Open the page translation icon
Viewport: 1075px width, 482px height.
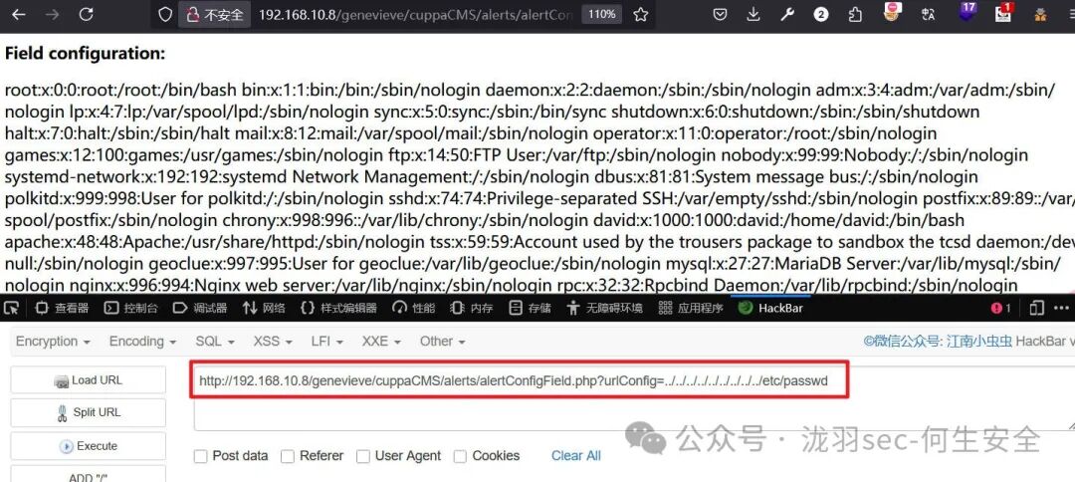coord(929,14)
